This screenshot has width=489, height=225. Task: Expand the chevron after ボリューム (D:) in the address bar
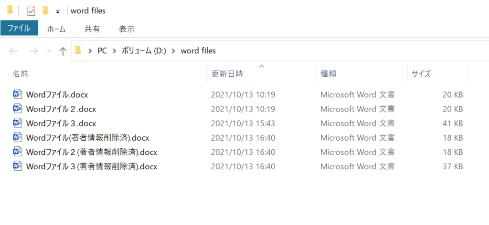(x=173, y=51)
